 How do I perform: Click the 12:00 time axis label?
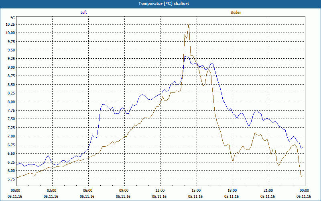pyautogui.click(x=161, y=191)
